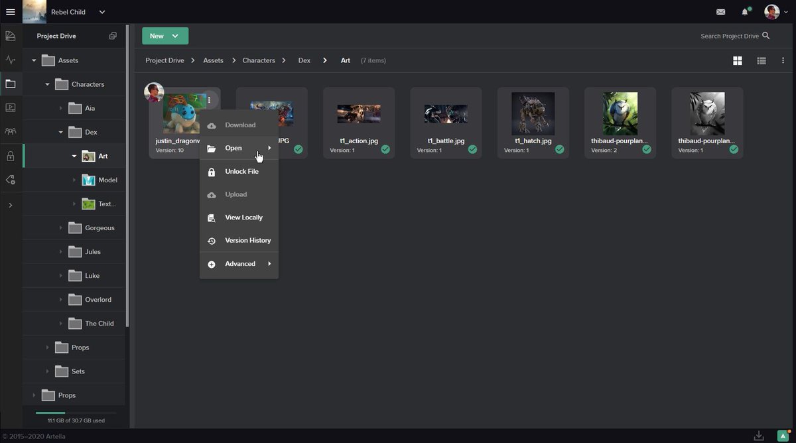Click the Search Project Drive magnifier icon
796x443 pixels.
pyautogui.click(x=767, y=36)
